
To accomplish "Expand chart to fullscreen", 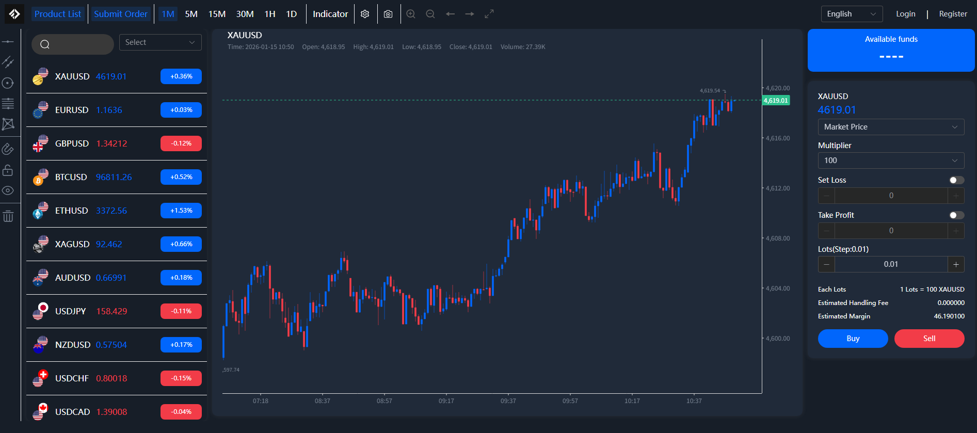I will [x=489, y=14].
